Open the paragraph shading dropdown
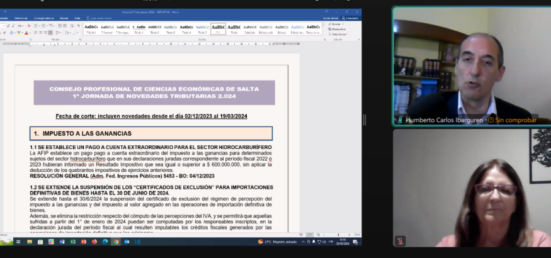Image resolution: width=551 pixels, height=258 pixels. (x=70, y=33)
